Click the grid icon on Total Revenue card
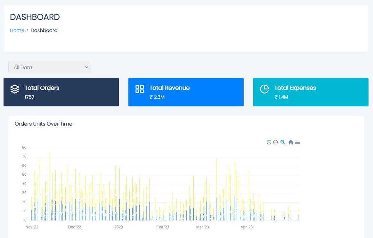Image resolution: width=373 pixels, height=238 pixels. [x=140, y=89]
